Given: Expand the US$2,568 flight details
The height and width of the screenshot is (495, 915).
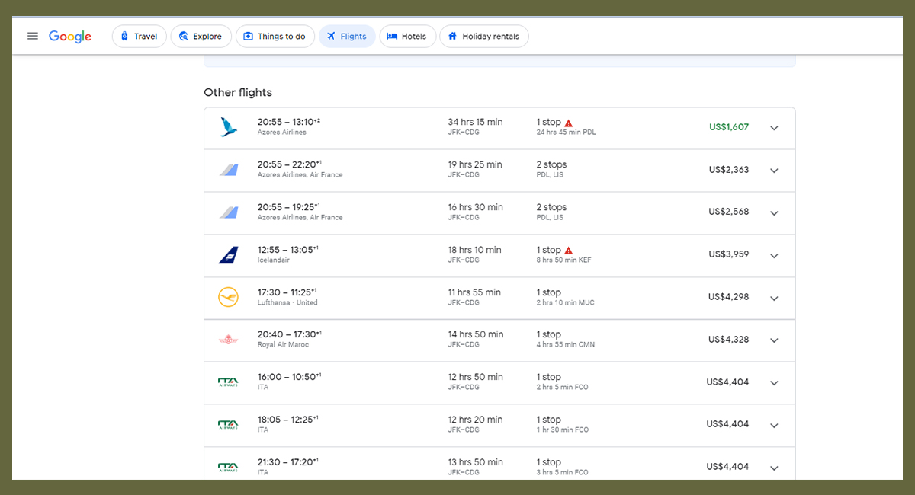Looking at the screenshot, I should tap(774, 213).
